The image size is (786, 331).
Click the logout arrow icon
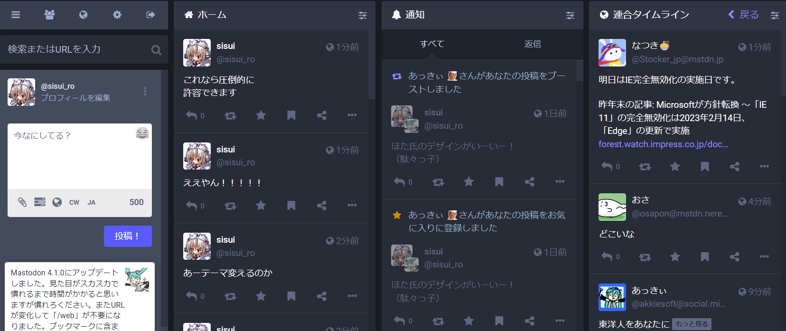click(150, 15)
